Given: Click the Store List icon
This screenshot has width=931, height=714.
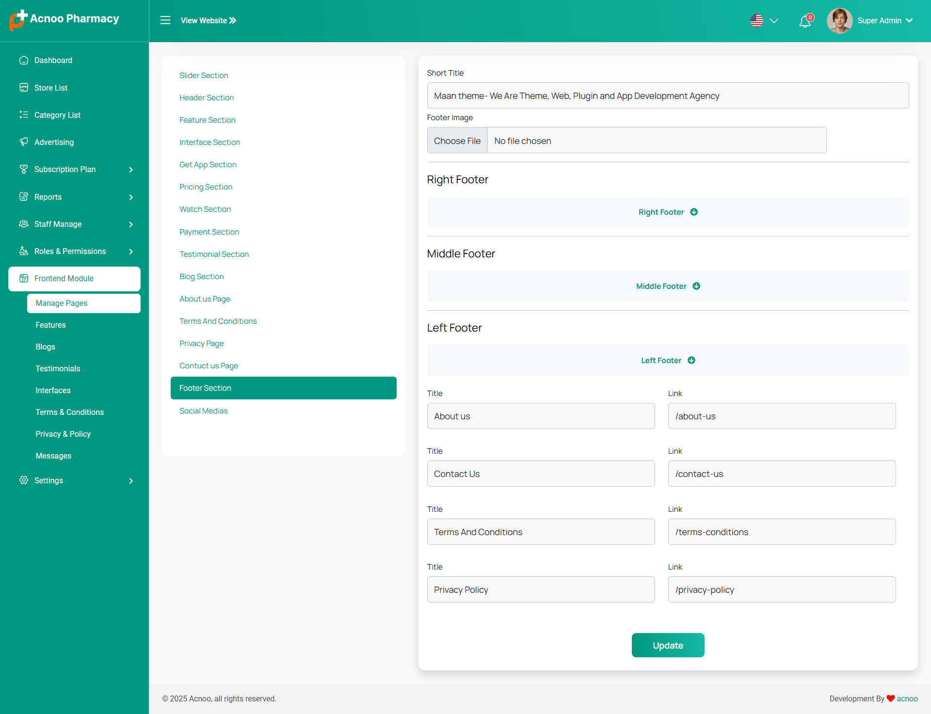Looking at the screenshot, I should pos(24,88).
